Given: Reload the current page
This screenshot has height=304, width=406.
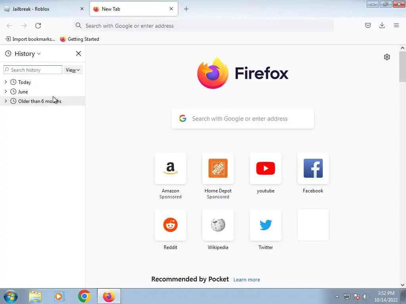Looking at the screenshot, I should click(38, 26).
